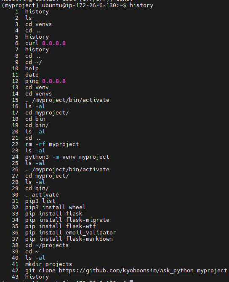
Task: Click the 'ping 8.8.8.8' history entry
Action: (x=45, y=81)
